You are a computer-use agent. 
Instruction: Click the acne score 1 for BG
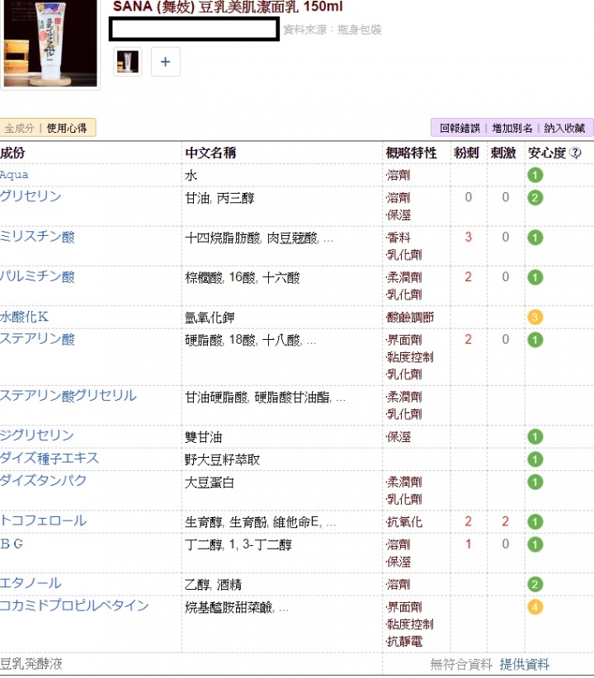[x=468, y=544]
